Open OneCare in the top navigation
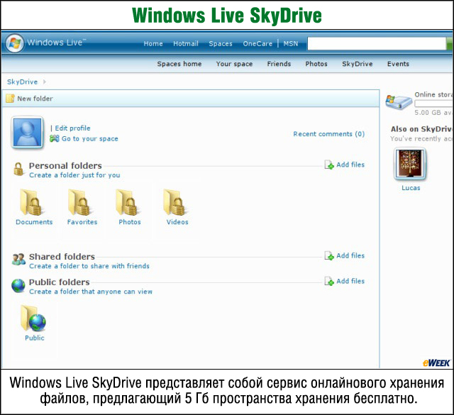 click(258, 44)
